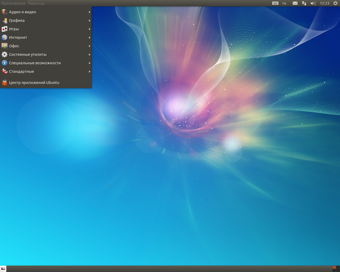Select the Центр приложений Ubuntu label
The width and height of the screenshot is (340, 272).
coord(34,83)
